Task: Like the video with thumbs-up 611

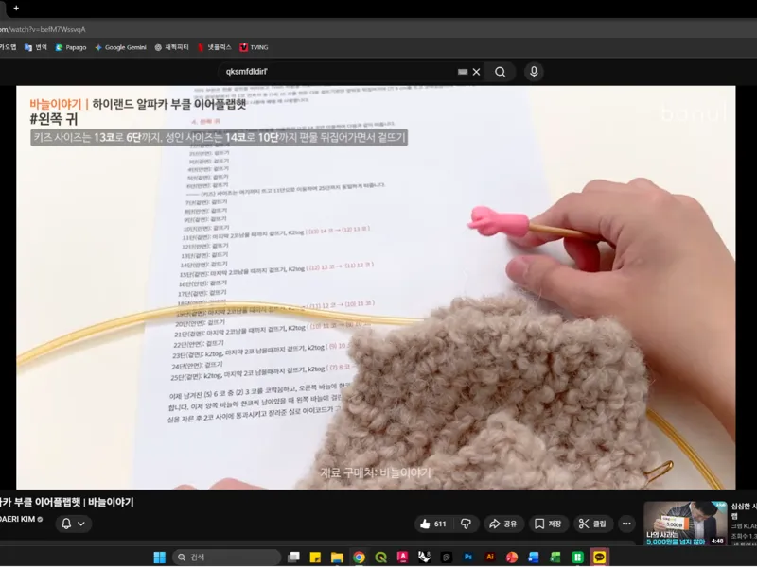Action: (433, 524)
